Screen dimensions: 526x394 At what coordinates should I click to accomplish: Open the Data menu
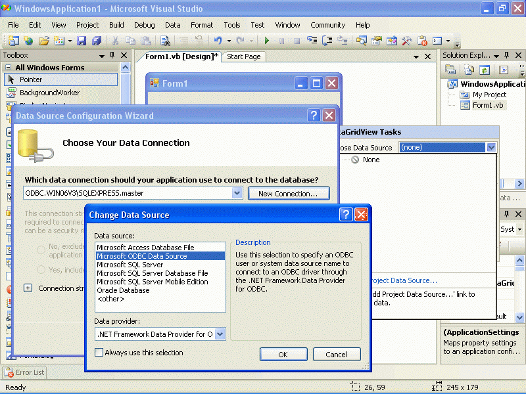click(173, 25)
